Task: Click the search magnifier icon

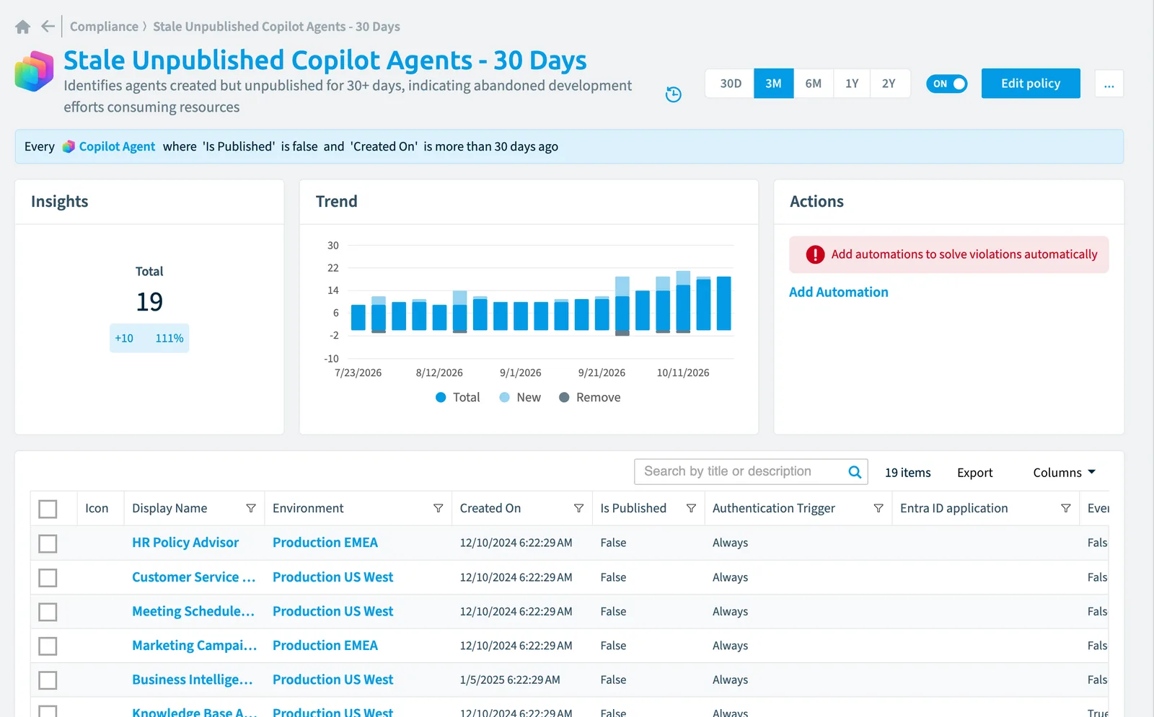Action: point(855,472)
